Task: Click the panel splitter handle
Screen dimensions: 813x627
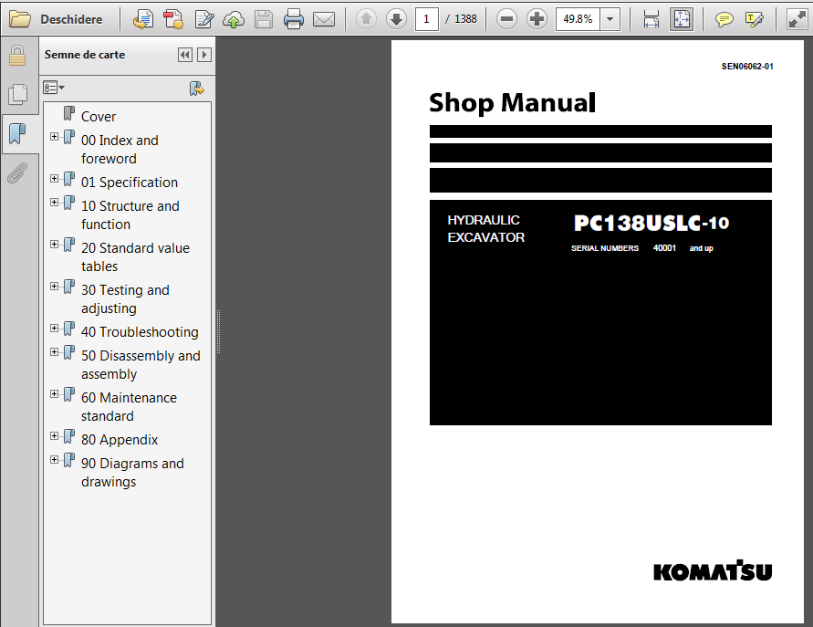Action: click(x=218, y=332)
